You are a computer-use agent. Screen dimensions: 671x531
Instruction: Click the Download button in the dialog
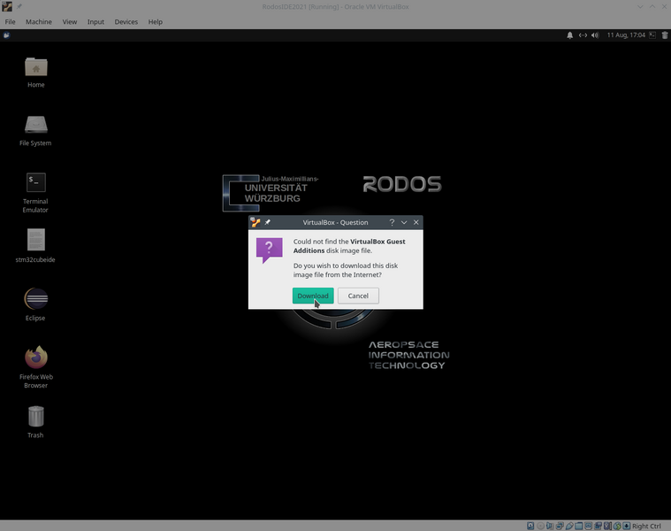pos(313,296)
